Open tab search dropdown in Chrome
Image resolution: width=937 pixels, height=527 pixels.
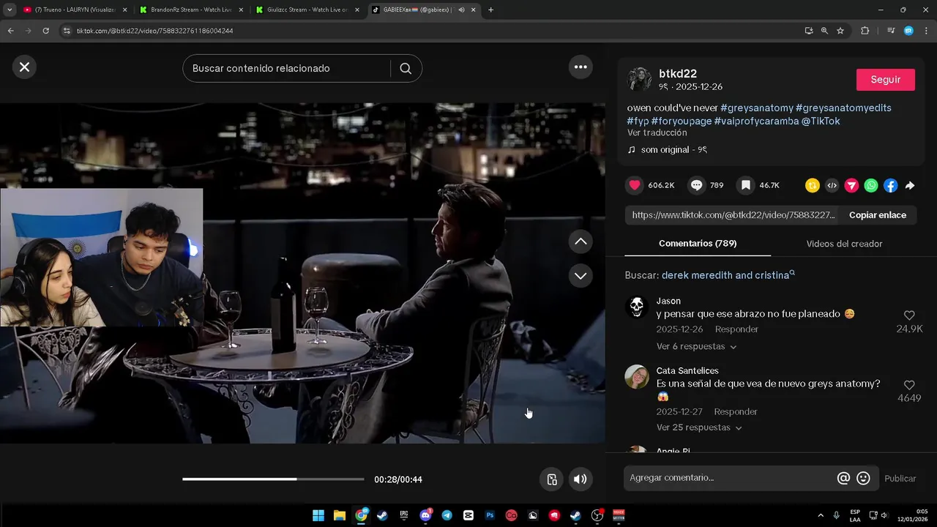point(10,10)
